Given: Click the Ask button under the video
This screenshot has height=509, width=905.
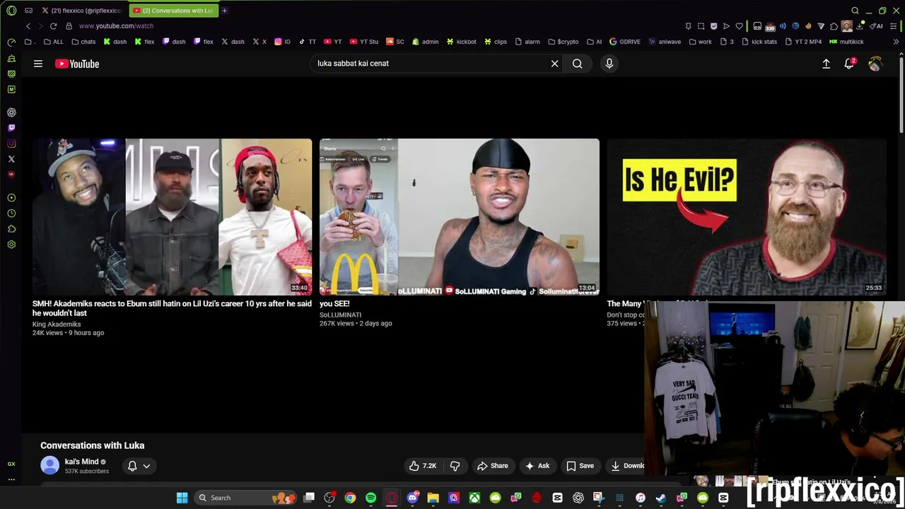Looking at the screenshot, I should point(537,466).
